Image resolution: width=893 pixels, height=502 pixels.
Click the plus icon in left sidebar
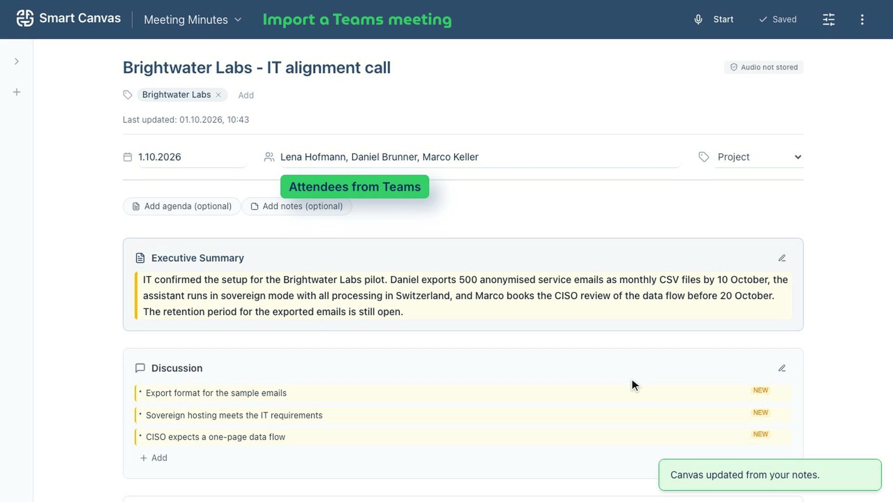pos(17,92)
